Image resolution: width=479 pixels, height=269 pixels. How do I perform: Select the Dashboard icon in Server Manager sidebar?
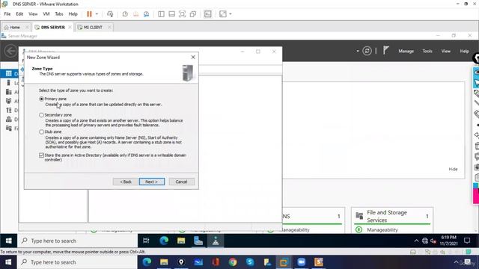coord(9,73)
